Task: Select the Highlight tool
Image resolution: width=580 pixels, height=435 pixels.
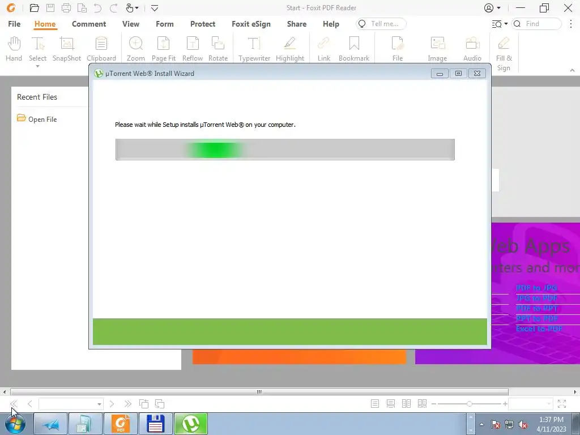Action: click(289, 49)
